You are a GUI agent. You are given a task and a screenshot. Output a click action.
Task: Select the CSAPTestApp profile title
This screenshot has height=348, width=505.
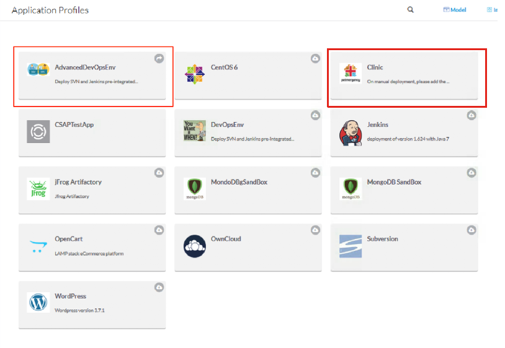pyautogui.click(x=74, y=124)
